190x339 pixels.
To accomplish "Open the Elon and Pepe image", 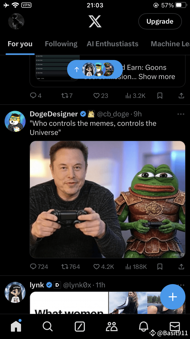I will (x=107, y=199).
